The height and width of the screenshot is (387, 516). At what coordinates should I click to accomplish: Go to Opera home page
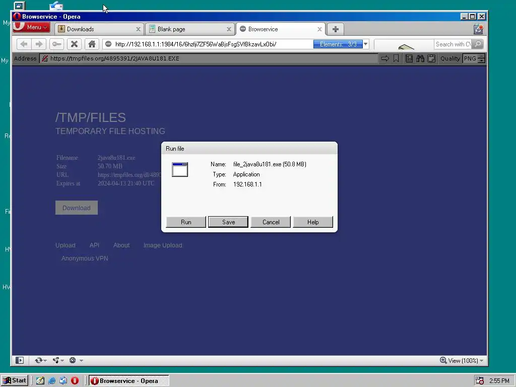coord(92,44)
